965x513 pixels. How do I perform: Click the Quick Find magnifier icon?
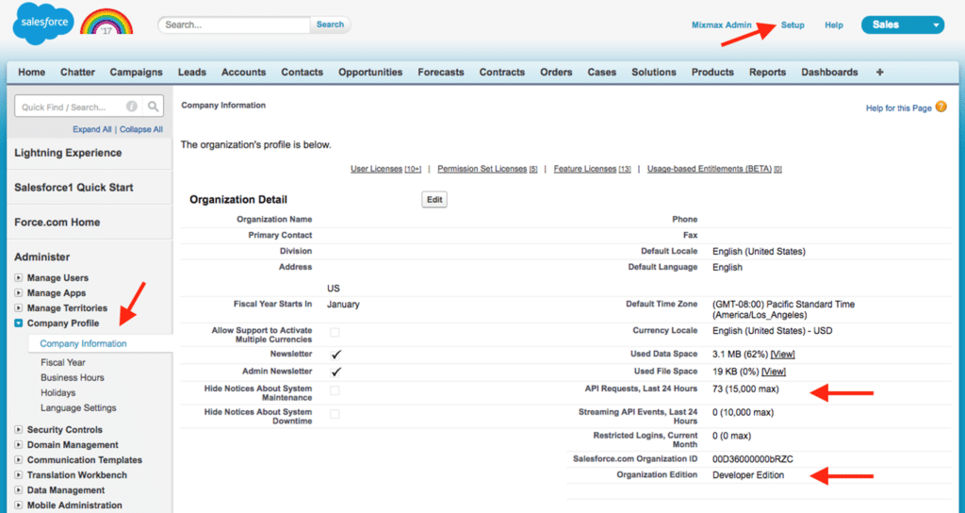click(x=154, y=107)
